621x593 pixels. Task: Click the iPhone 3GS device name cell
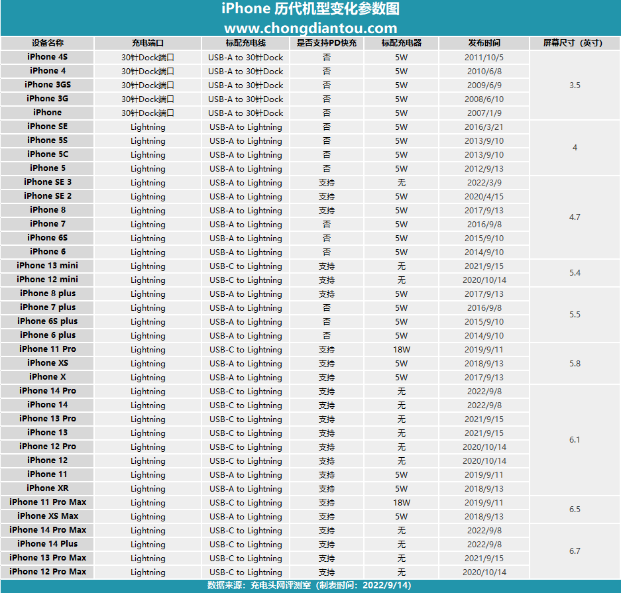[x=47, y=85]
